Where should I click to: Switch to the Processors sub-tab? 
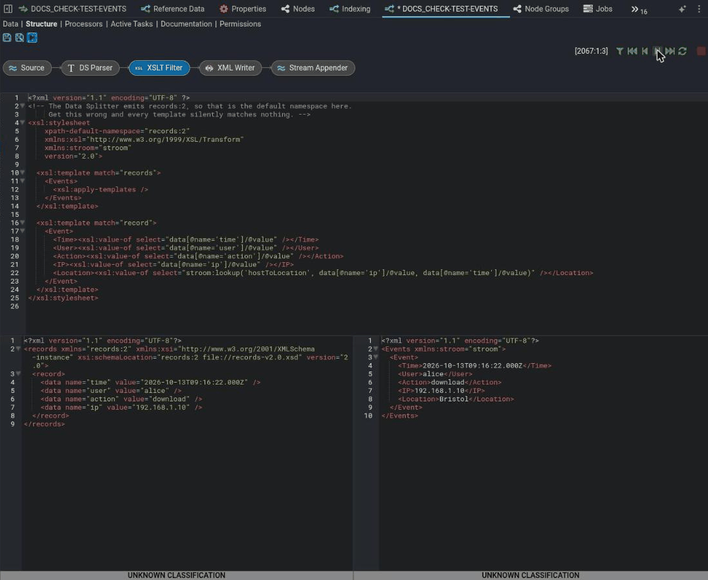83,24
